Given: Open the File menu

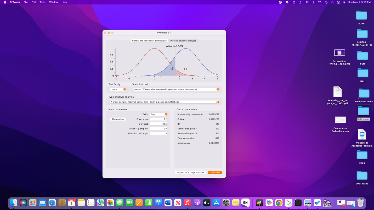Looking at the screenshot, I should point(26,2).
